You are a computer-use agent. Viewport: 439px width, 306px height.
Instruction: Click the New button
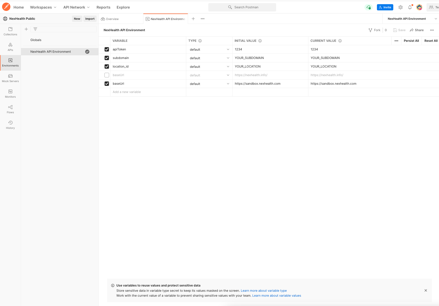tap(77, 19)
